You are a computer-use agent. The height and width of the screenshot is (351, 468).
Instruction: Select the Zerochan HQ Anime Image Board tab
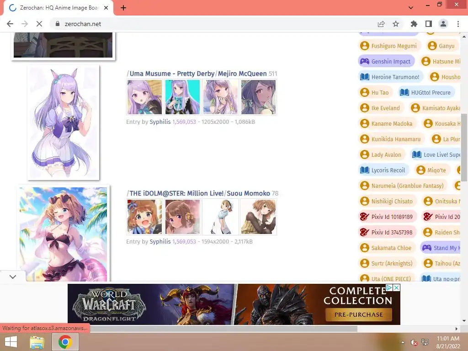click(x=58, y=8)
